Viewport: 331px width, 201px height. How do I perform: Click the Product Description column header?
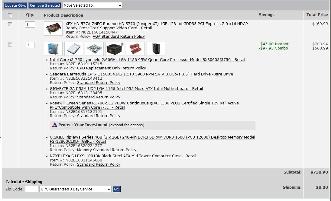63,15
